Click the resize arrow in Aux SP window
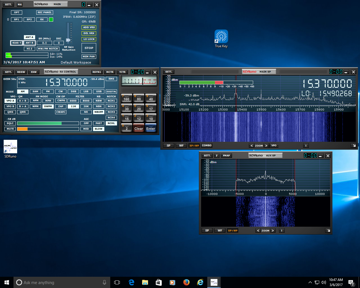This screenshot has height=288, width=360. [328, 231]
